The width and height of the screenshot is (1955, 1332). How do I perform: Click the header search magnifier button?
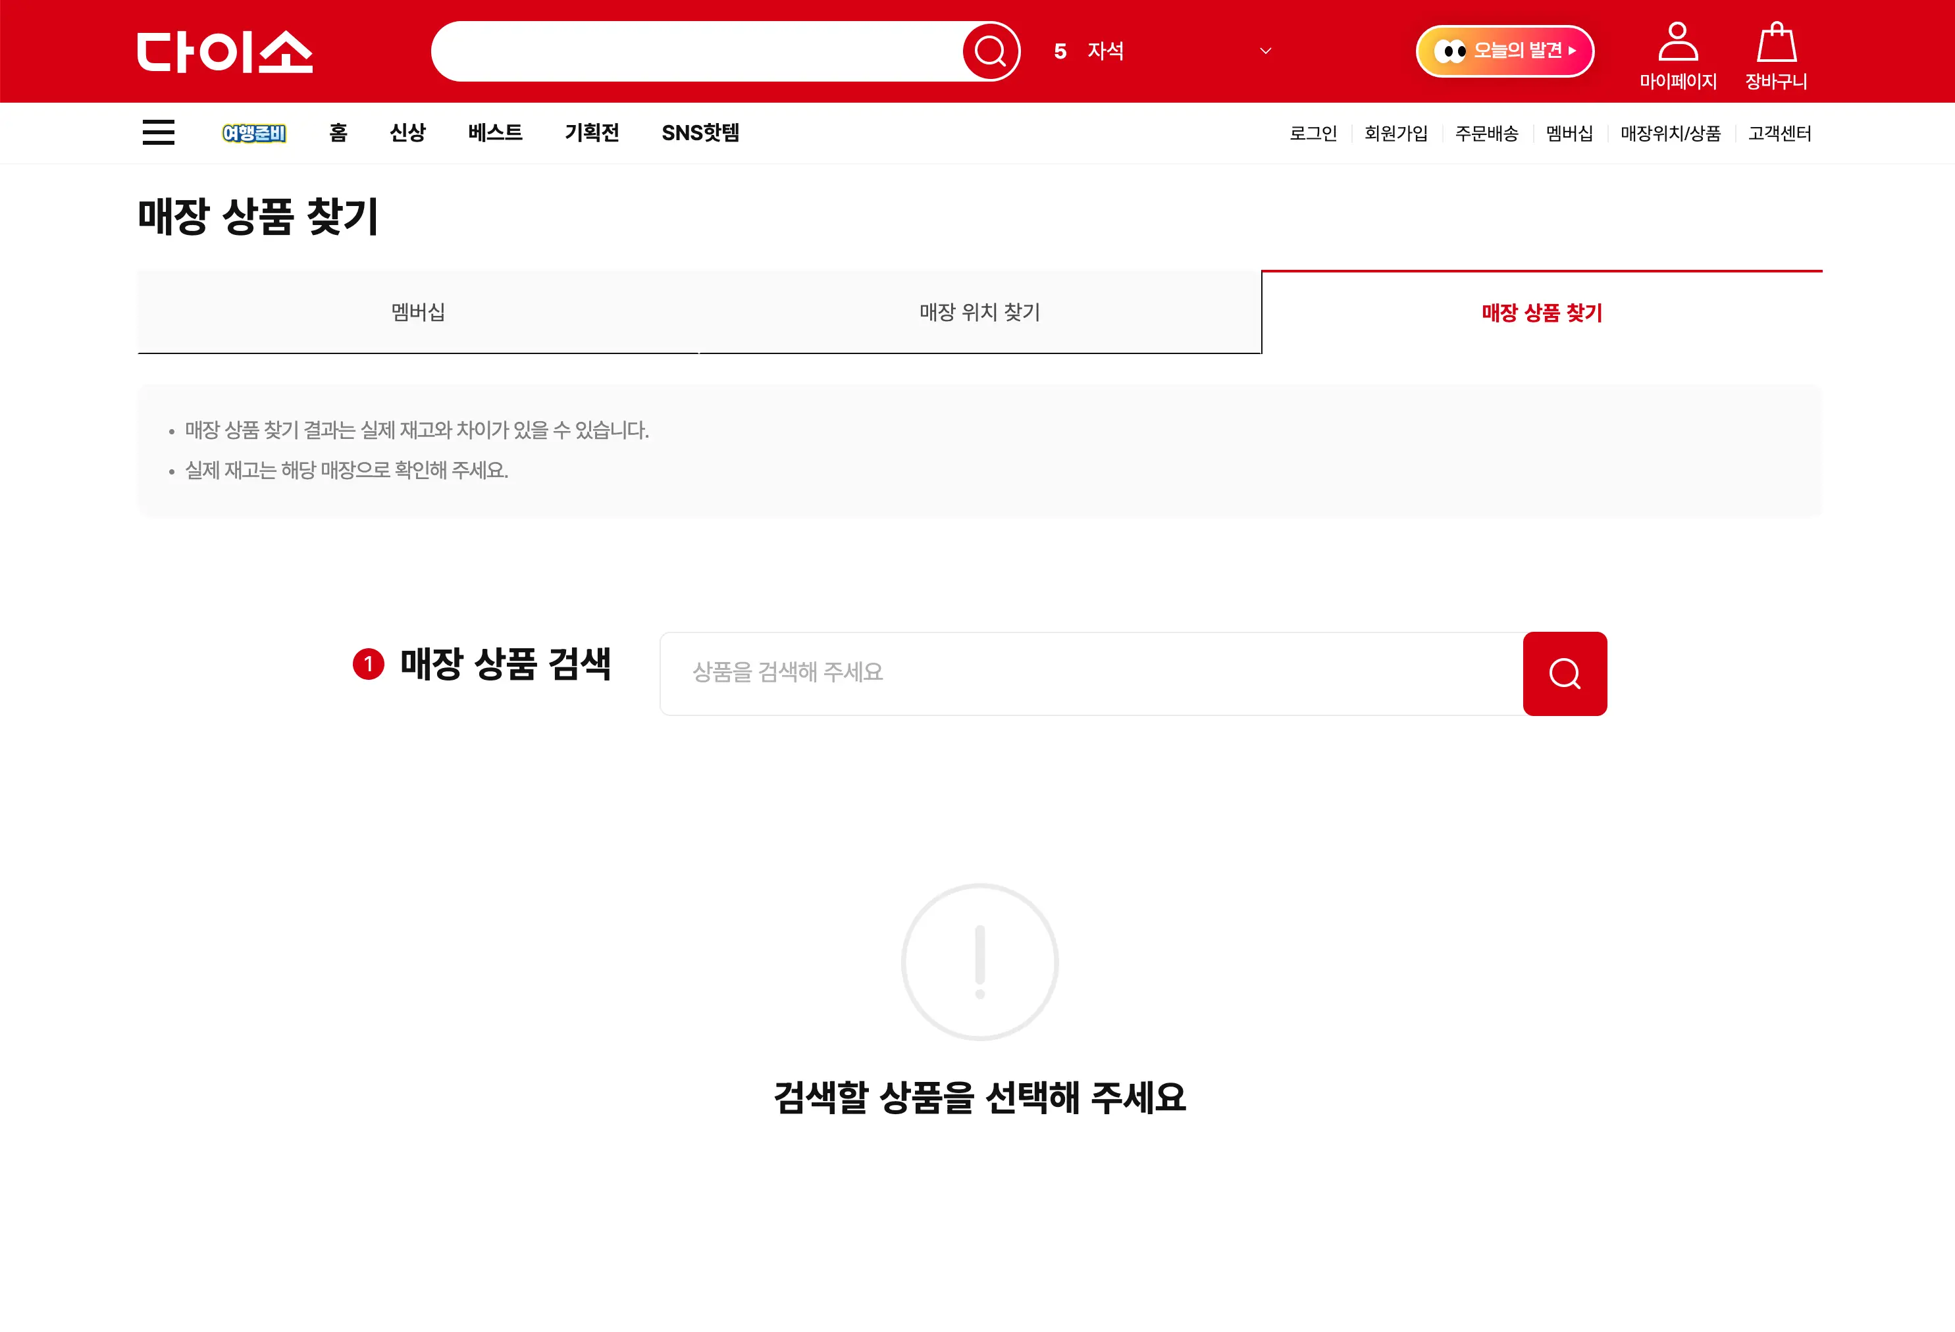tap(990, 51)
